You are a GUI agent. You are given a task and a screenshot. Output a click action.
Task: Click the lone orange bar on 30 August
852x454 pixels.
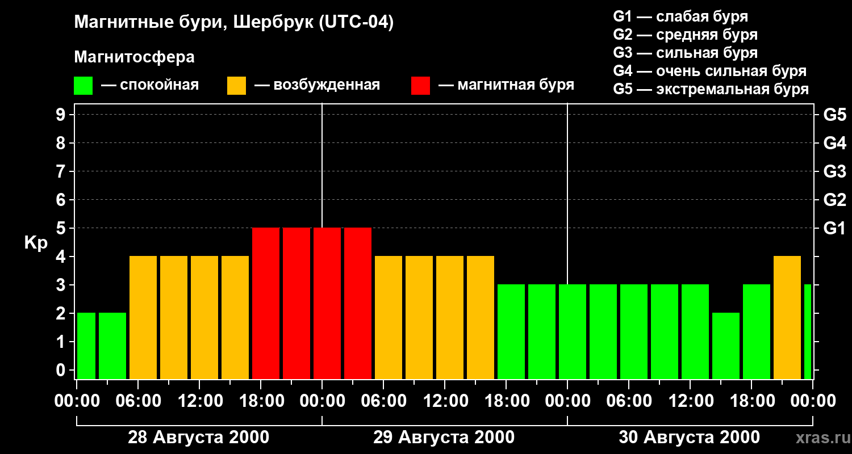tap(787, 317)
